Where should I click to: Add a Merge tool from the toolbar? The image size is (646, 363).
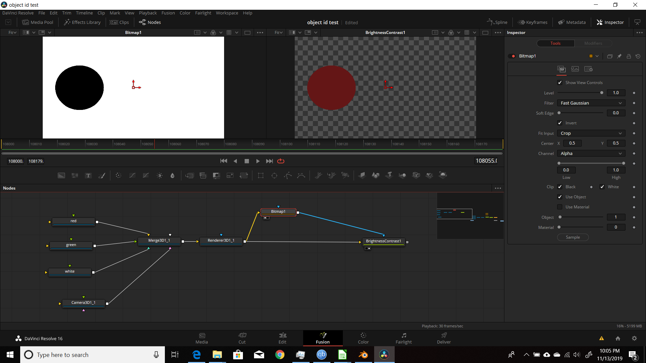[189, 175]
